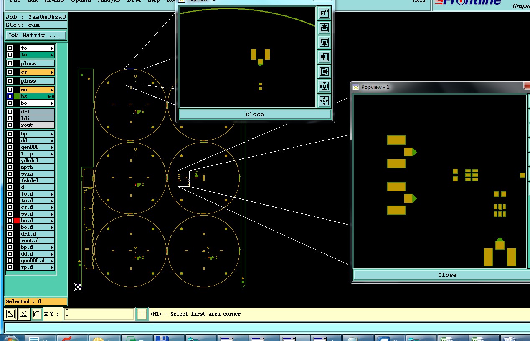Click the exclamation mark button after coordinate field
530x341 pixels.
pos(142,314)
